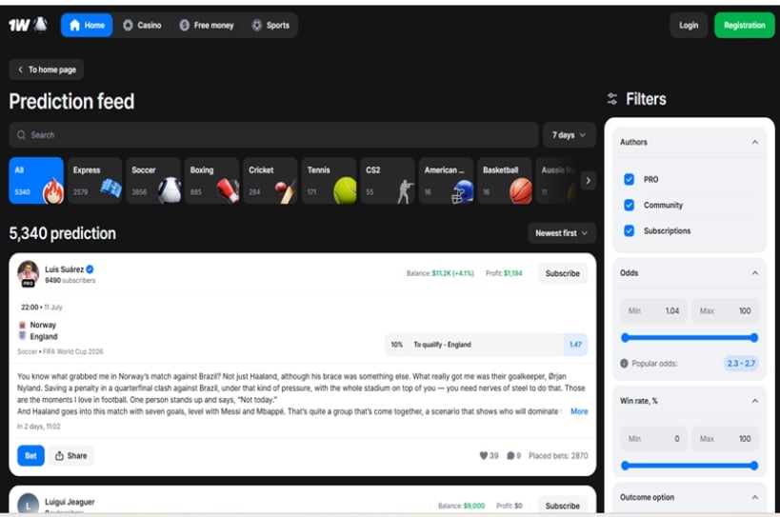This screenshot has width=780, height=517.
Task: Select the Cricket category with bat icon
Action: pos(270,181)
